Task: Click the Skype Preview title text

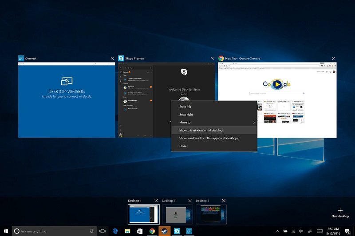Action: point(135,58)
